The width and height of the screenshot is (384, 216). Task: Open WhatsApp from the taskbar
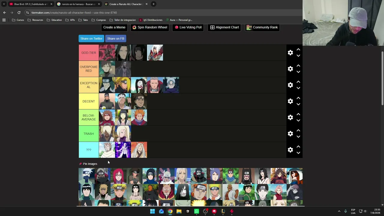tap(196, 211)
